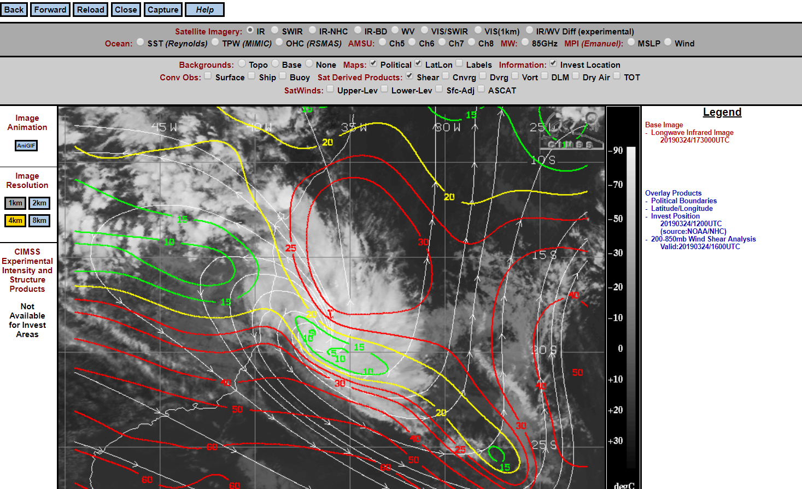Enable Upper-Lev satellite winds
Viewport: 802px width, 489px height.
click(x=330, y=90)
